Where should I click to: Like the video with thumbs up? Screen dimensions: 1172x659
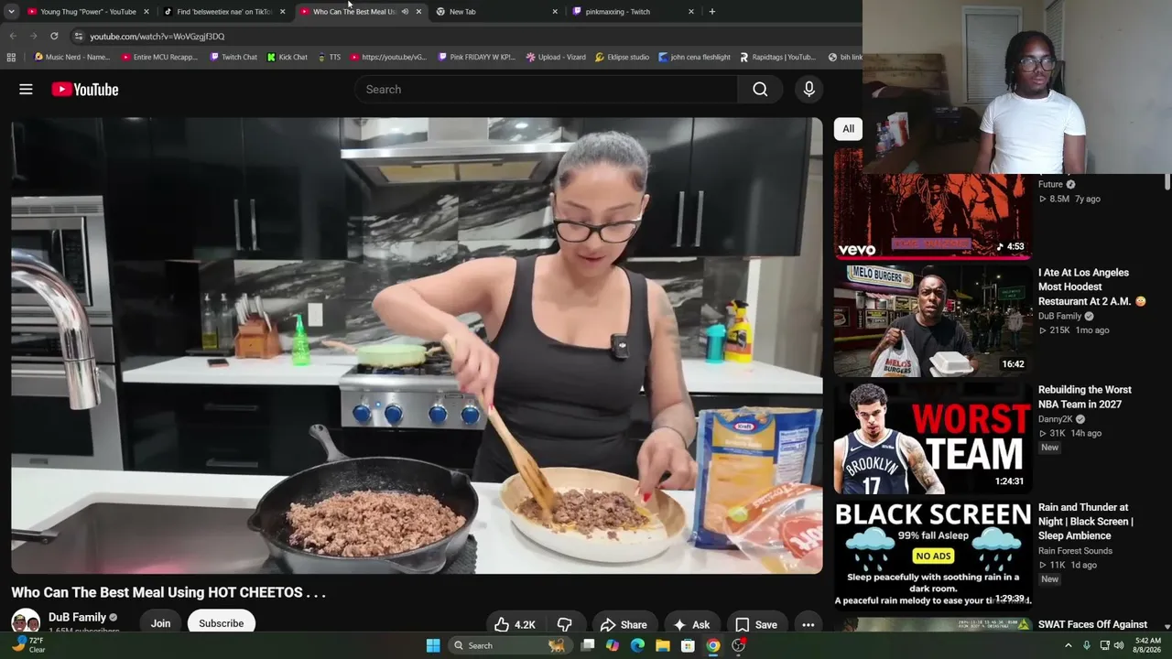pyautogui.click(x=515, y=625)
